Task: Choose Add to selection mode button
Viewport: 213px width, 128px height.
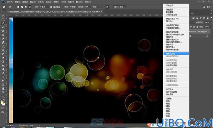Action: click(x=22, y=7)
